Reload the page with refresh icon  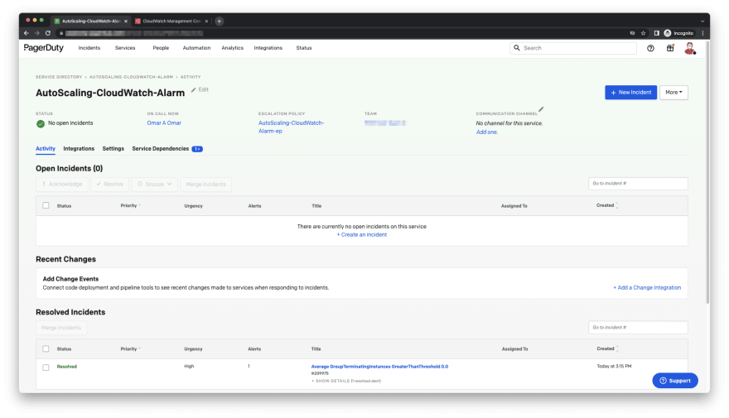48,33
